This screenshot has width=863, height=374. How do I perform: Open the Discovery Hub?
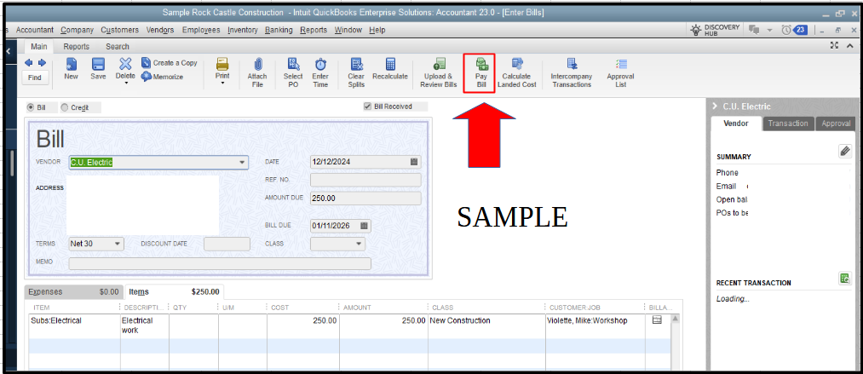point(715,31)
